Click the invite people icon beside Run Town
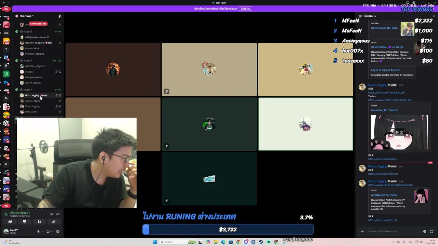The width and height of the screenshot is (438, 246). tap(60, 16)
